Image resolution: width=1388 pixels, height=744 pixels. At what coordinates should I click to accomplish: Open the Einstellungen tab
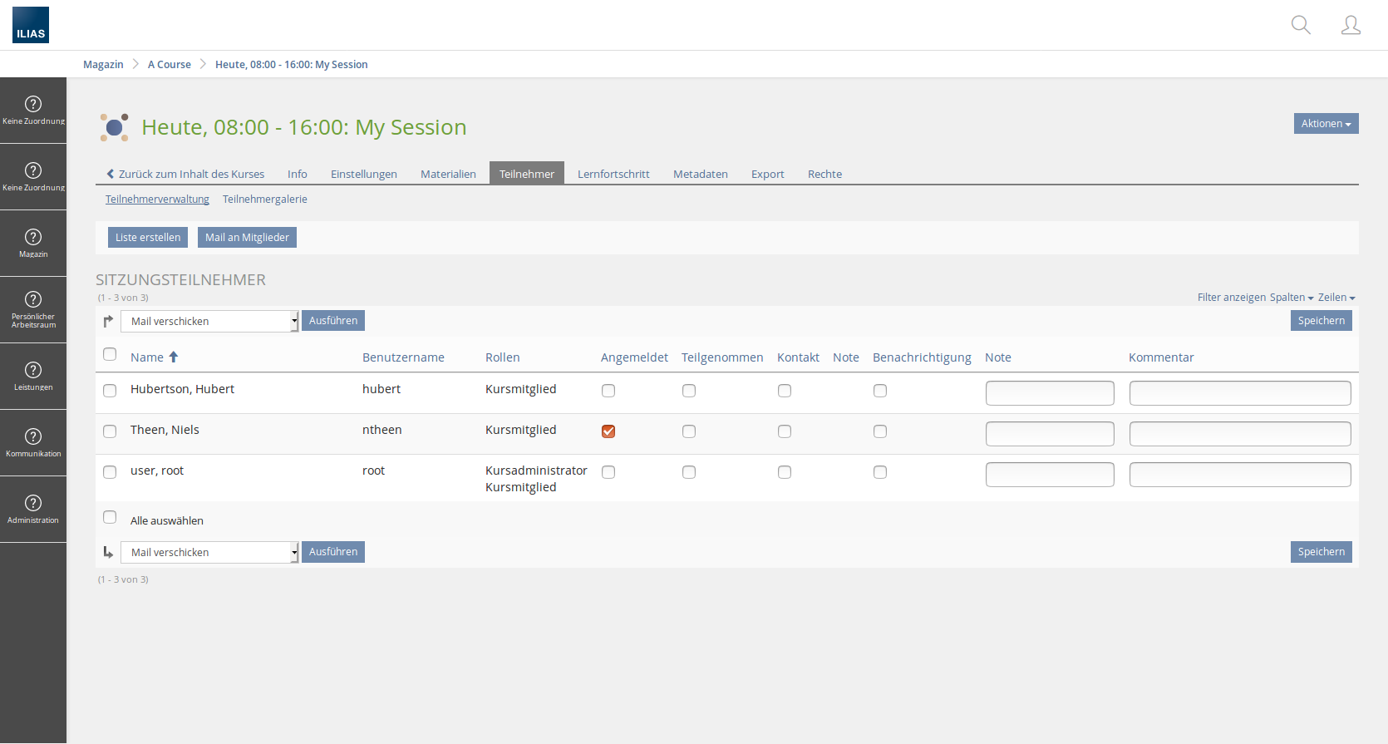[x=364, y=174]
